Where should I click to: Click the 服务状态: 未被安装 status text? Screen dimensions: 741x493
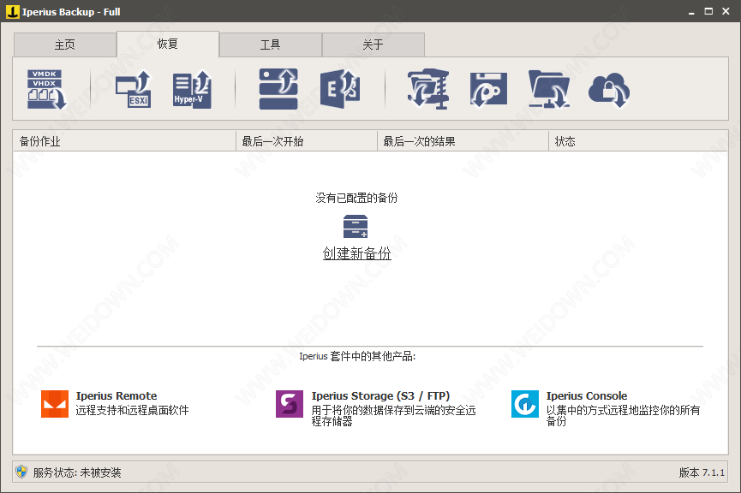[x=77, y=472]
